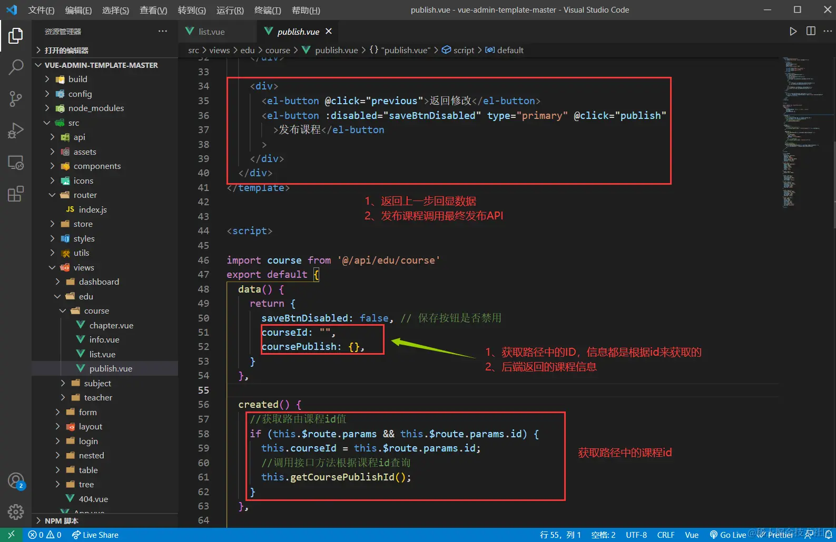Open the 转到(G) menu
The image size is (836, 542).
(192, 10)
